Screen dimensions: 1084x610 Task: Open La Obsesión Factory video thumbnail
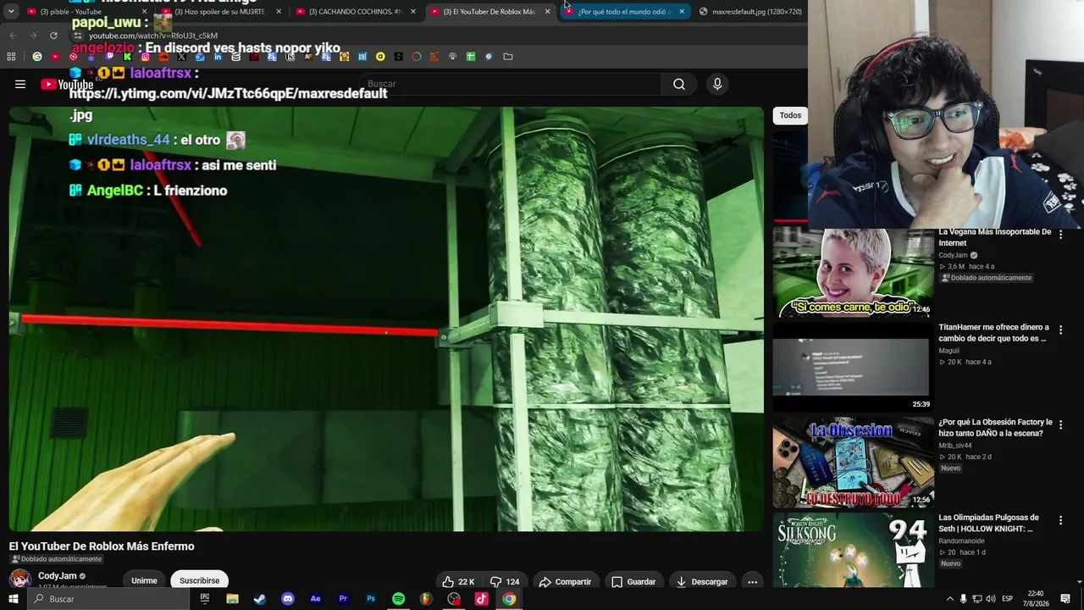tap(854, 463)
